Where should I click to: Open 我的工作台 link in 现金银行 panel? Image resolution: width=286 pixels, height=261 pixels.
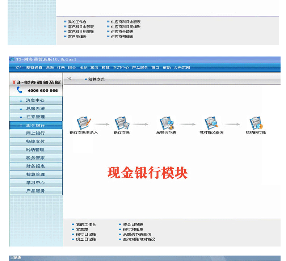click(86, 224)
